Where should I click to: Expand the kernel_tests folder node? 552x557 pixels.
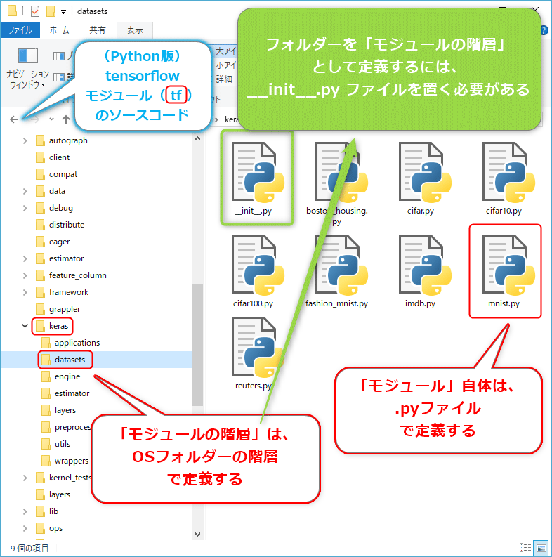coord(25,478)
